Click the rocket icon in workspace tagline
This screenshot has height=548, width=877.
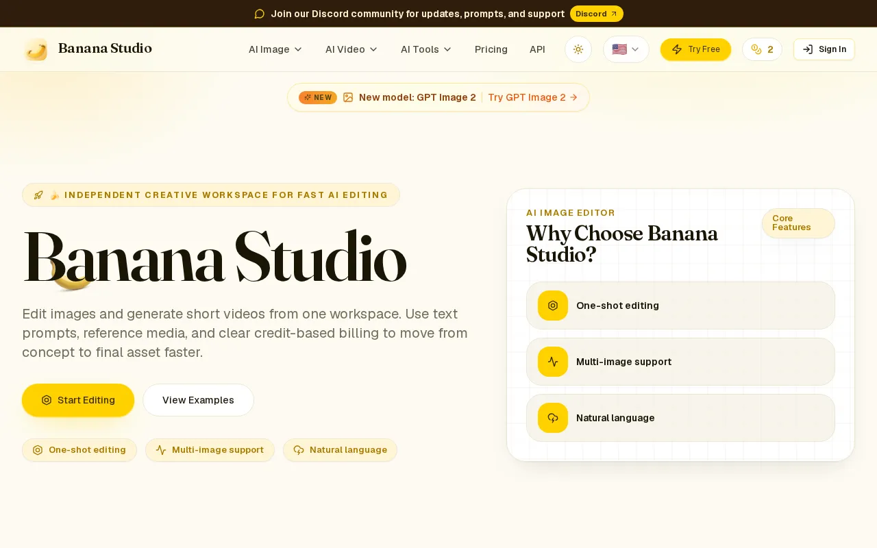pos(38,195)
